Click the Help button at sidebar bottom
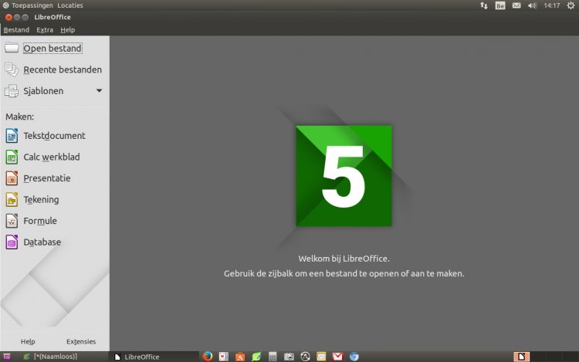Viewport: 579px width, 362px height. [x=28, y=341]
